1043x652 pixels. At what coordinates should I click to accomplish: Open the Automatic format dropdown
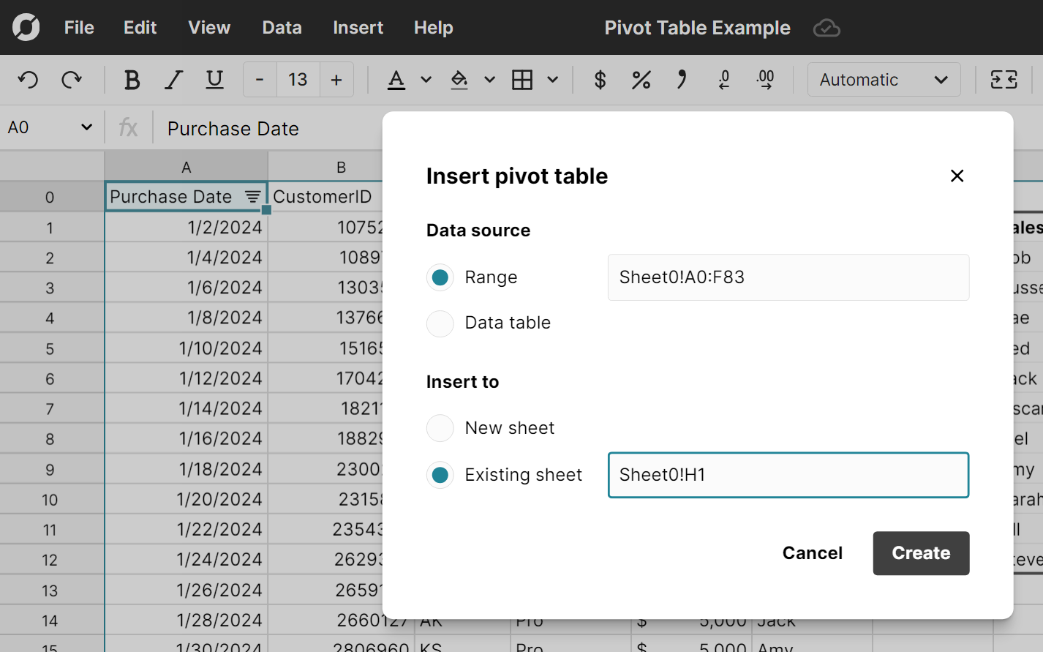click(884, 79)
